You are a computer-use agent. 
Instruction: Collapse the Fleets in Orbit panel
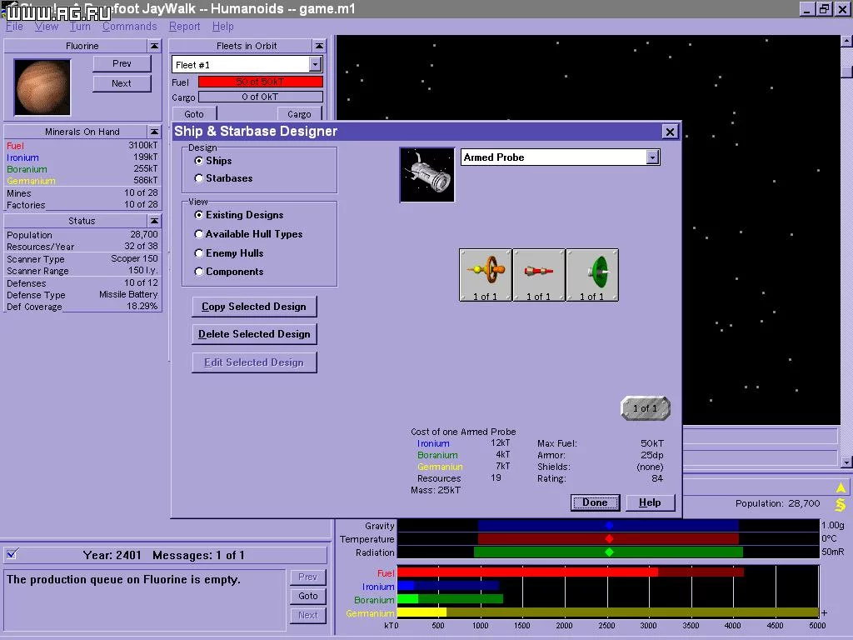click(x=319, y=46)
